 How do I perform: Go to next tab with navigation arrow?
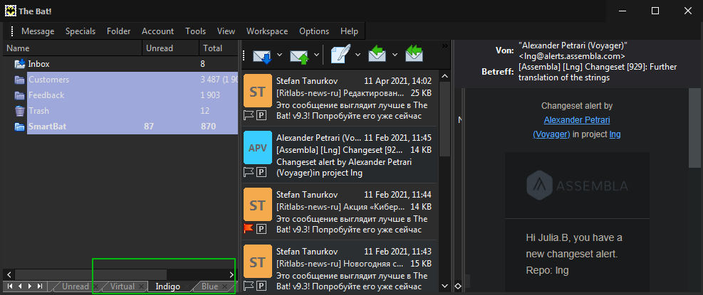tap(30, 286)
